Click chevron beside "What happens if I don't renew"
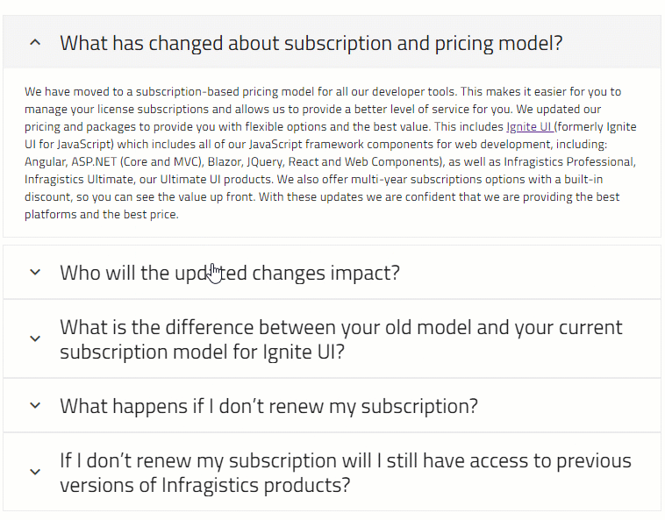 click(35, 405)
